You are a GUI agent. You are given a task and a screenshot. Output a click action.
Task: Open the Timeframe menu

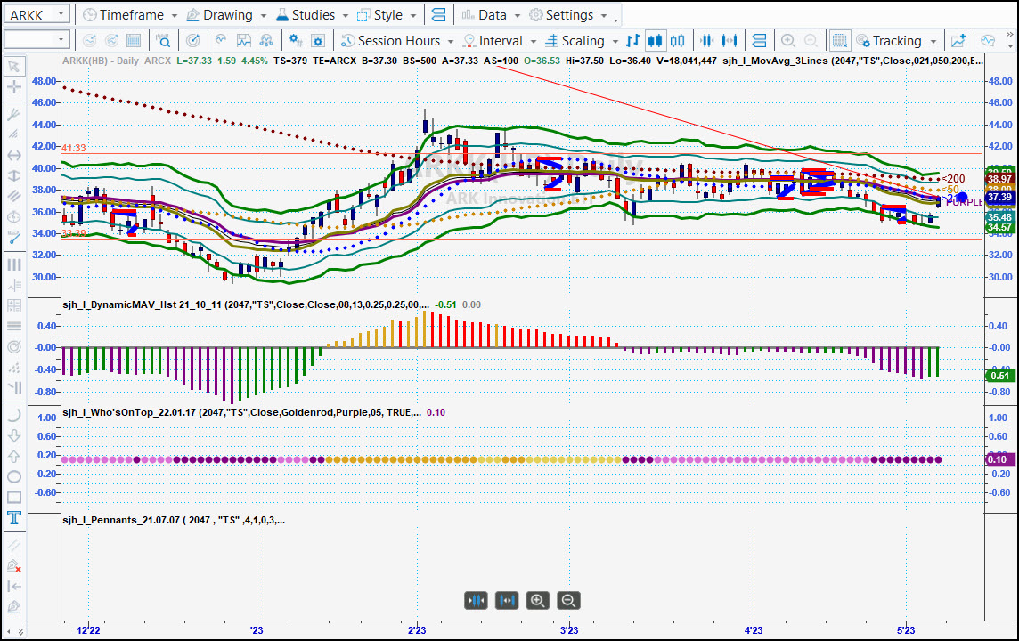click(130, 14)
